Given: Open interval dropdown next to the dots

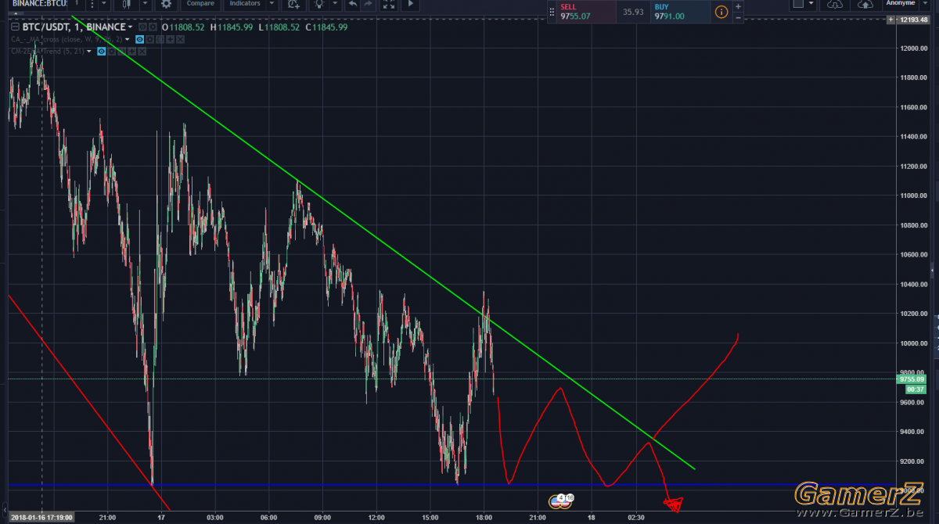Looking at the screenshot, I should (104, 4).
